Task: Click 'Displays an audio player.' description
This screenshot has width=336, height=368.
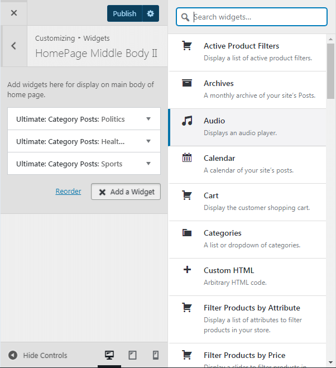Action: (x=240, y=133)
